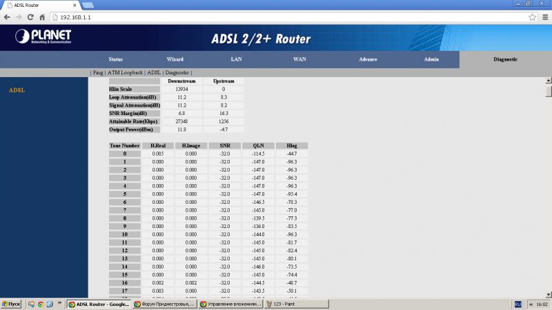Click the browser back arrow
This screenshot has height=310, width=552.
tap(8, 16)
